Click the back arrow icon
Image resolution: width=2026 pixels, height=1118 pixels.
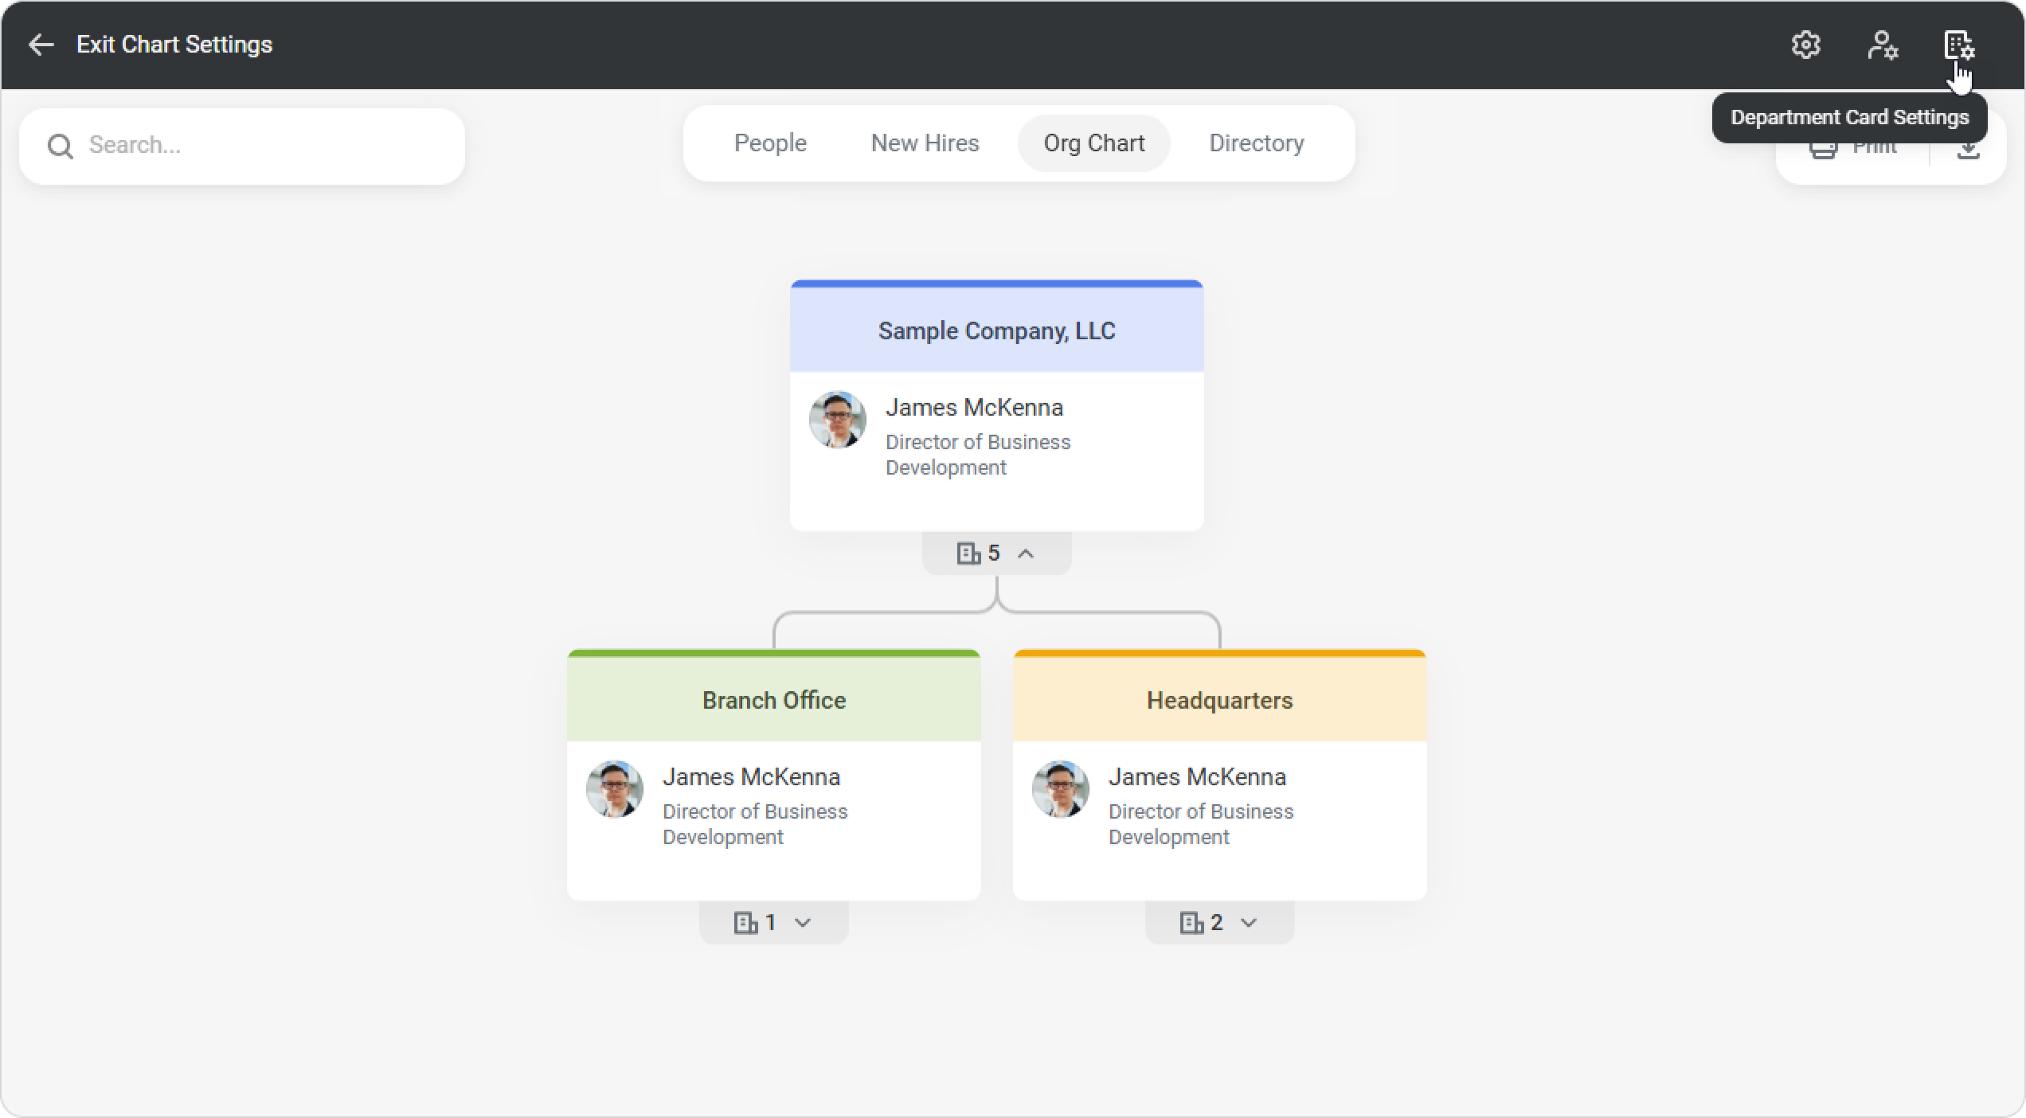[x=41, y=45]
